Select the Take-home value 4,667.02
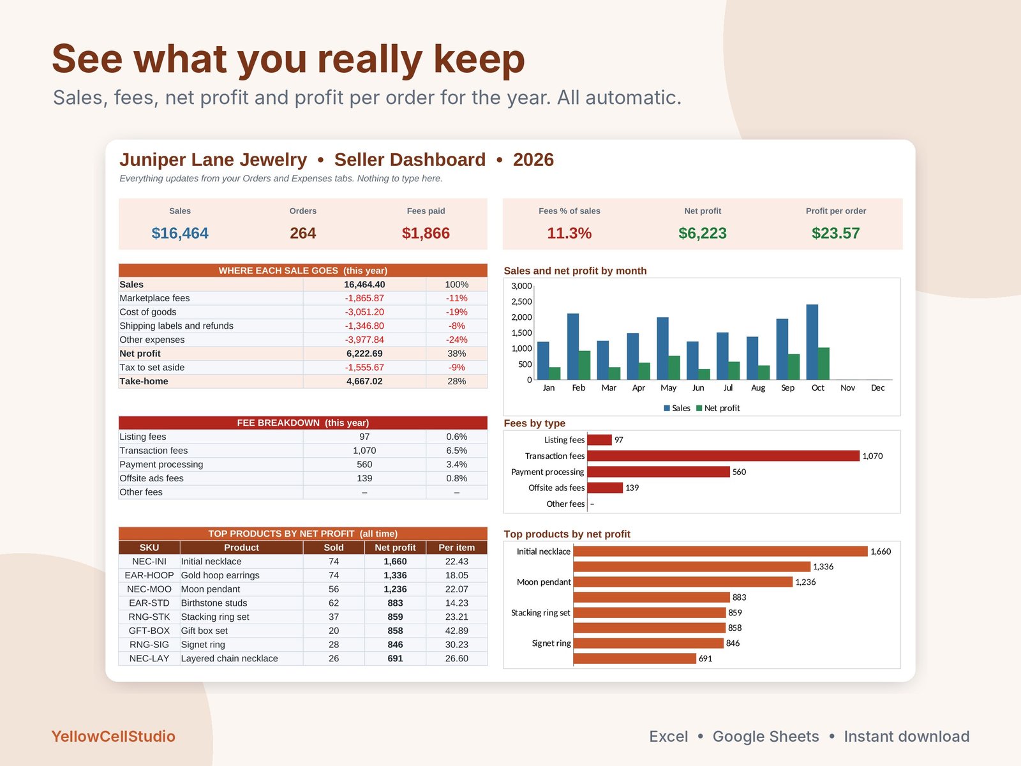Viewport: 1021px width, 766px height. (364, 381)
